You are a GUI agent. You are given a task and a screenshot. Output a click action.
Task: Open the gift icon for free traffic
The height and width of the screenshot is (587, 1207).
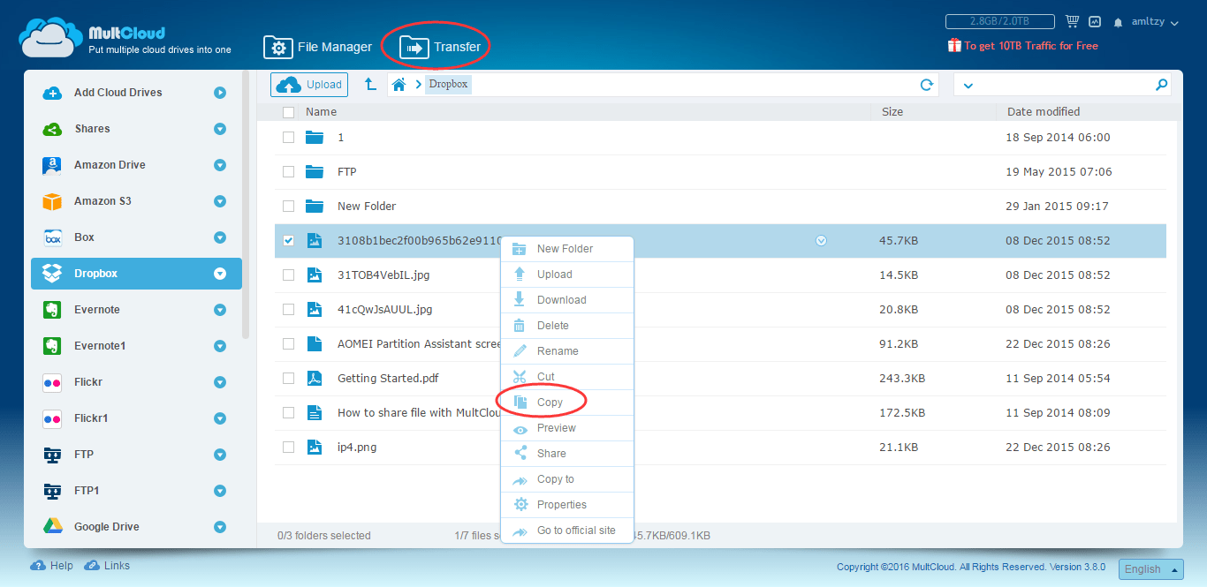(x=954, y=44)
